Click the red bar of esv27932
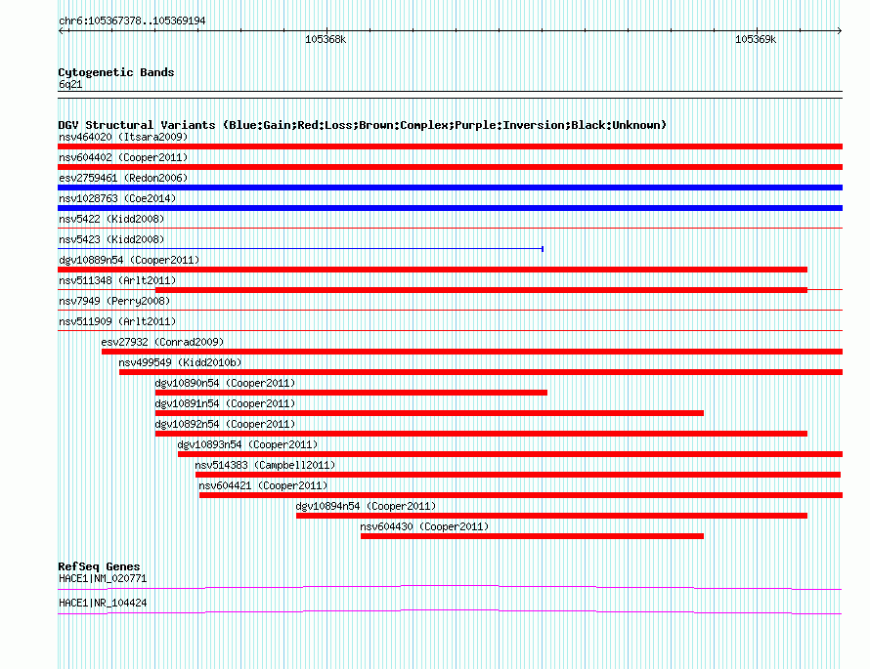Image resolution: width=870 pixels, height=669 pixels. pos(472,352)
